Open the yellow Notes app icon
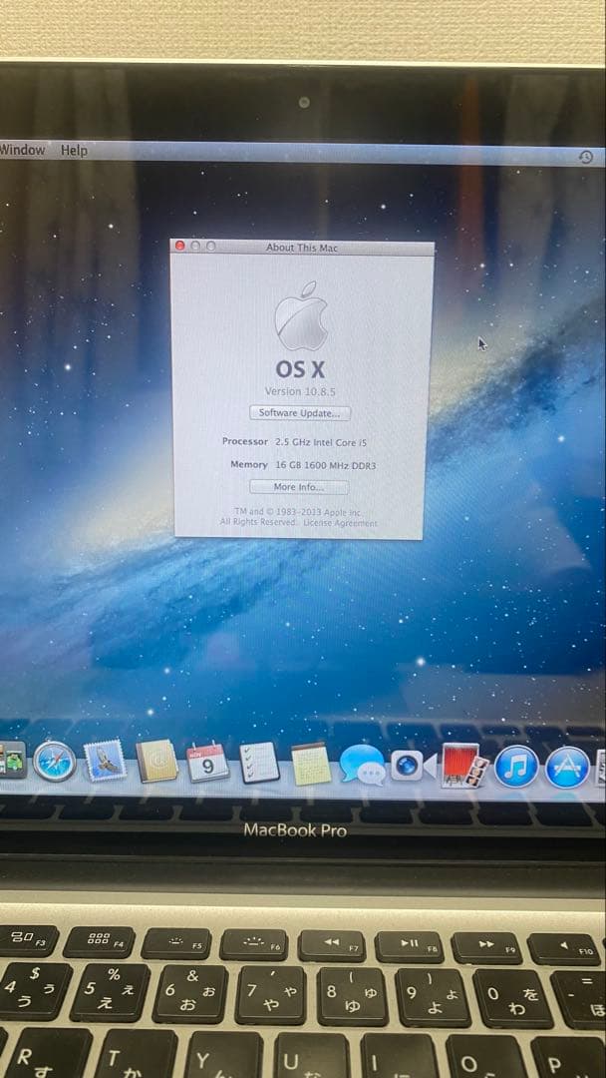Screen dimensions: 606x1078 pyautogui.click(x=311, y=766)
